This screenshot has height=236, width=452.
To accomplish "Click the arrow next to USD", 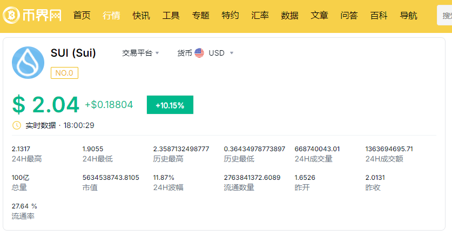I will click(x=232, y=53).
